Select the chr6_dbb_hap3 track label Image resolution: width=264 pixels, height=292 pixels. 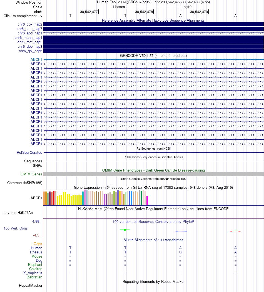click(30, 47)
